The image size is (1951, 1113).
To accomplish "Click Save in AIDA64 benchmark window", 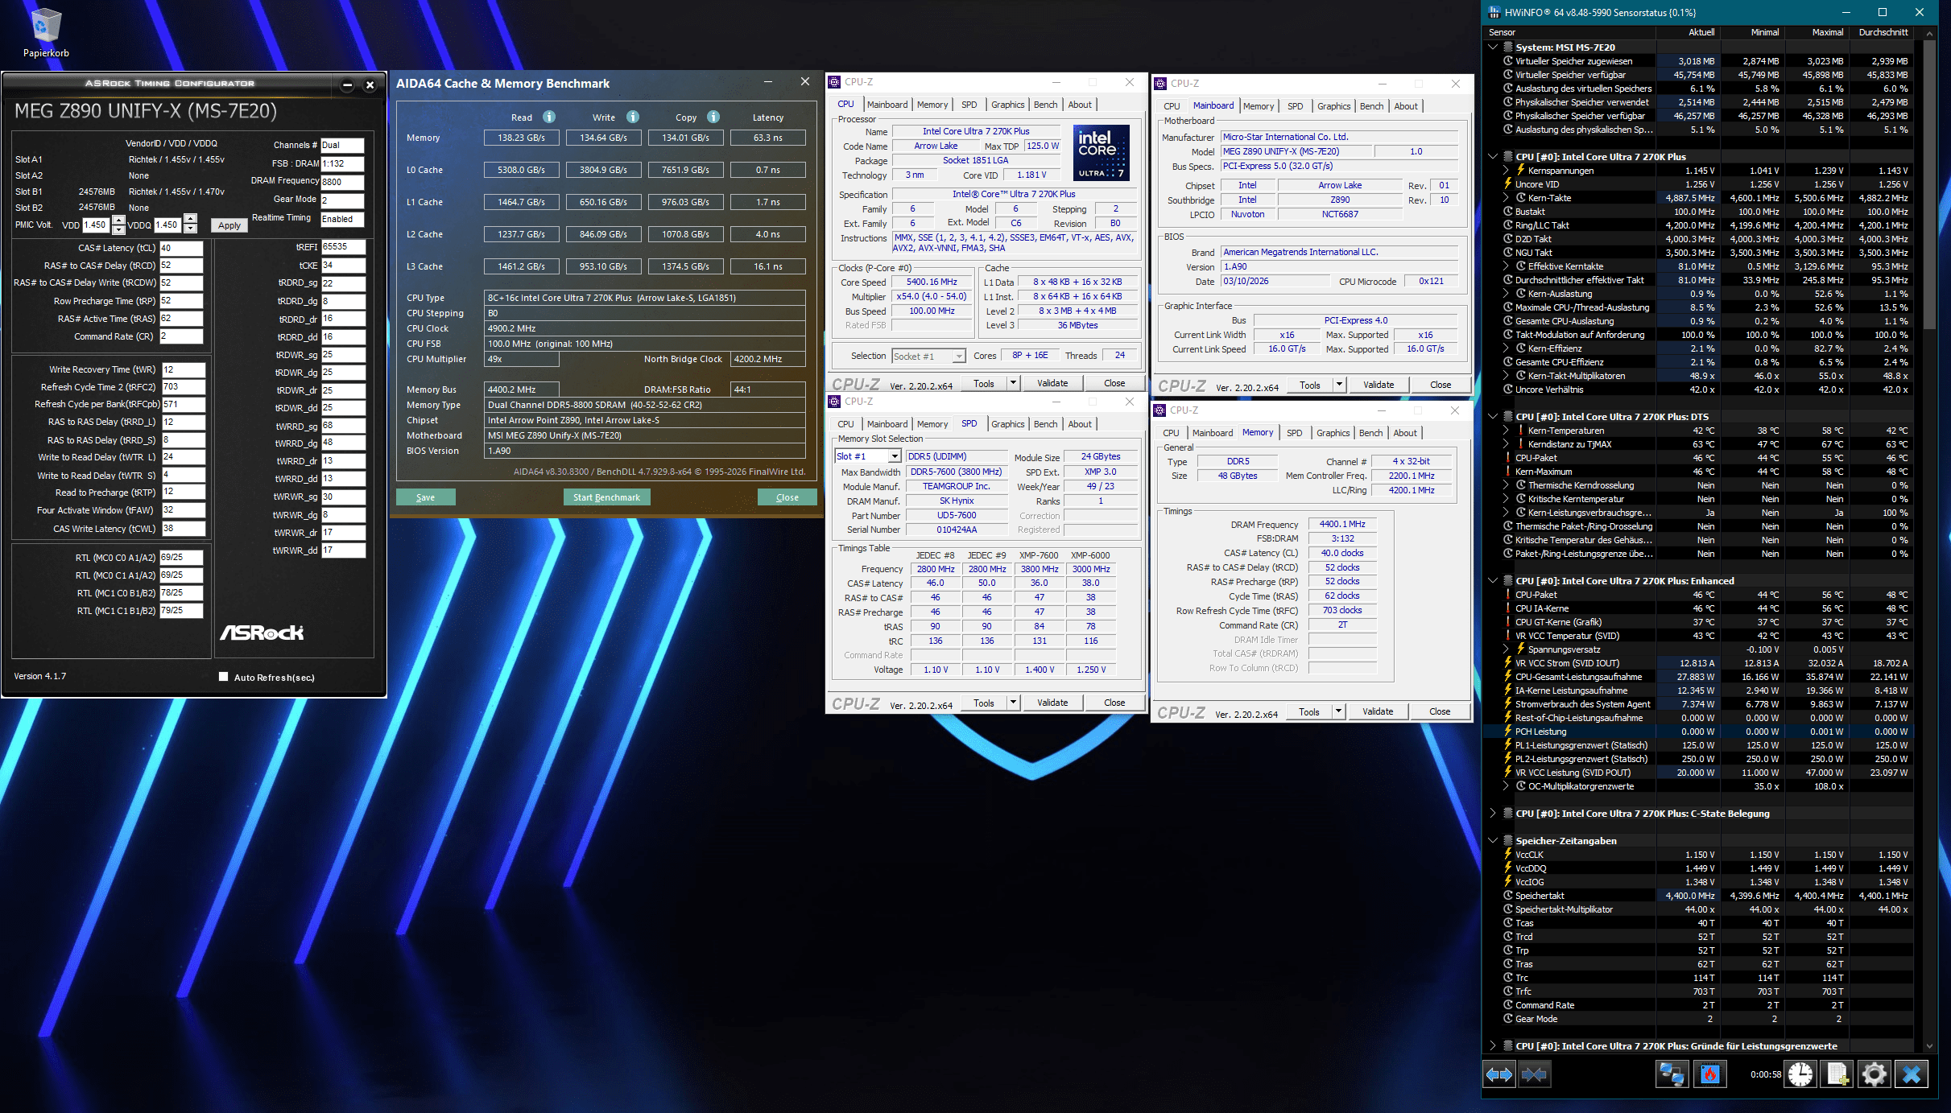I will tap(426, 497).
